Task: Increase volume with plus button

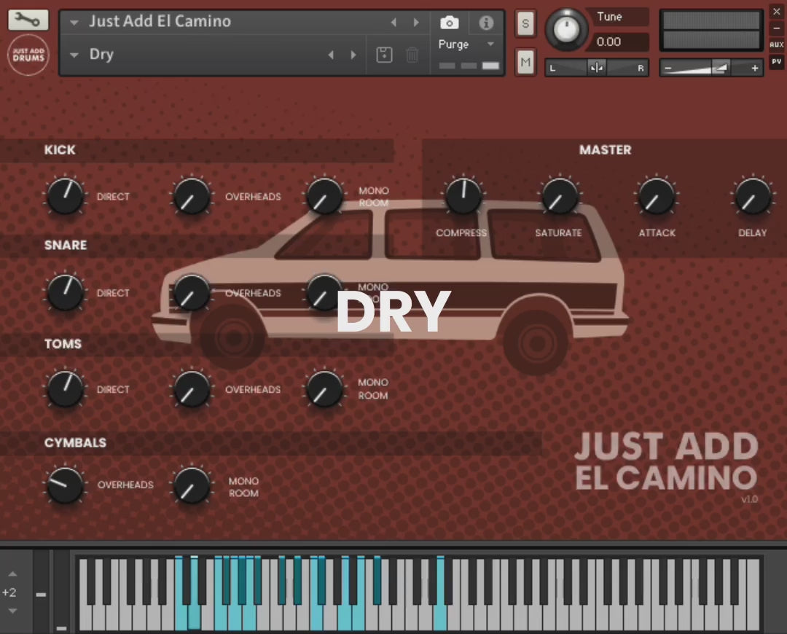Action: click(x=754, y=69)
